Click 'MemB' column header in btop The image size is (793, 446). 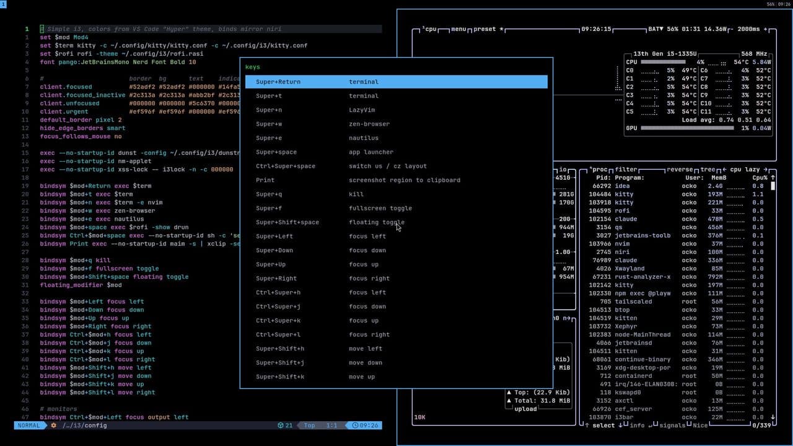(x=719, y=178)
